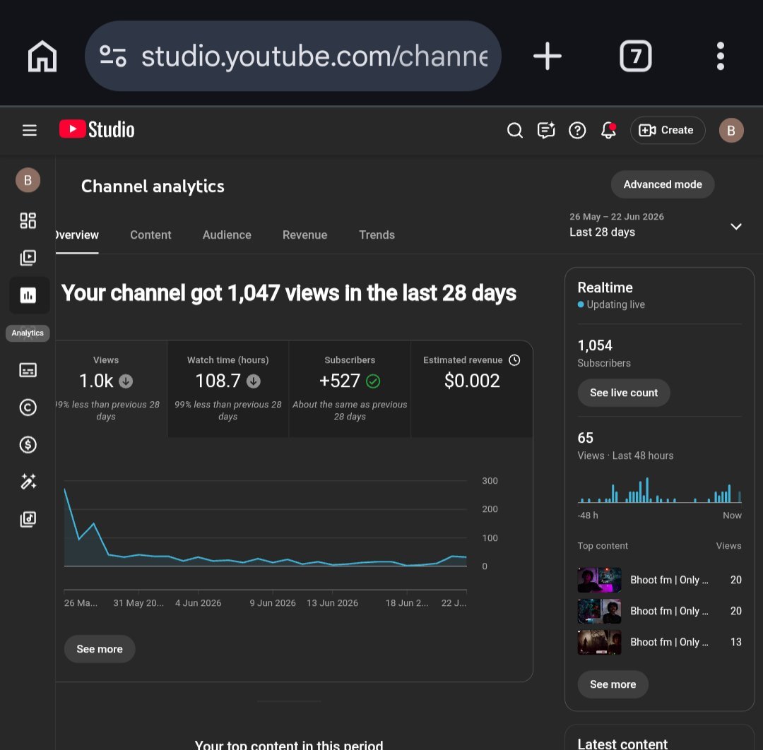Screen dimensions: 763x750
Task: Click See live count button
Action: click(623, 393)
